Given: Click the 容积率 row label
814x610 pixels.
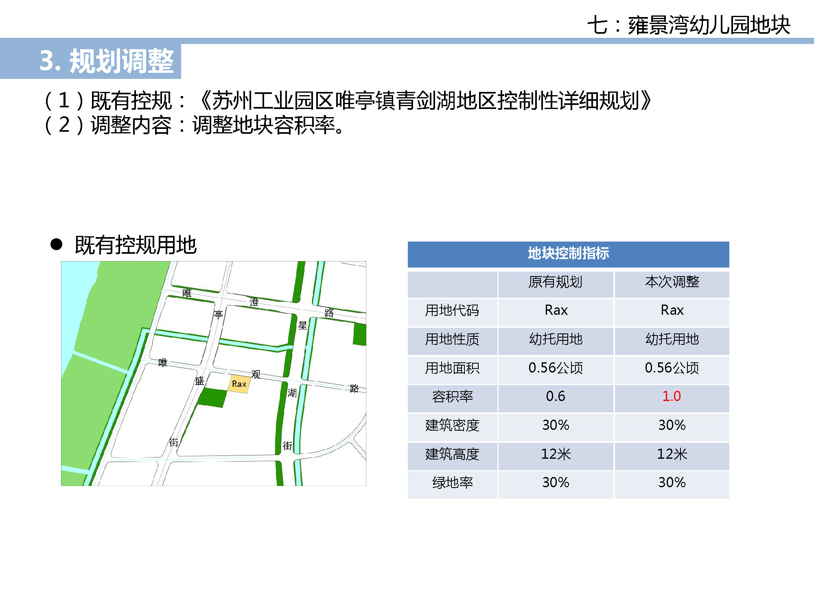Looking at the screenshot, I should [452, 396].
